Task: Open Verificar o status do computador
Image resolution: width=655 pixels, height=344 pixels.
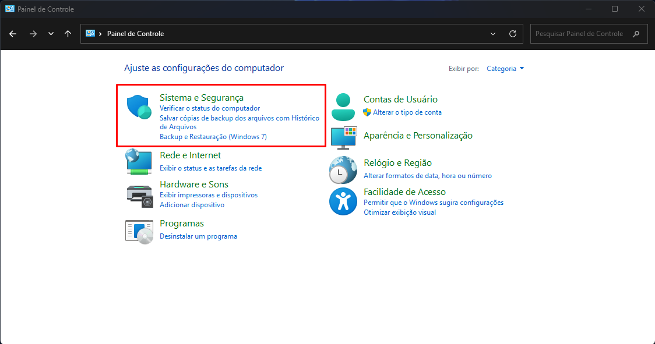Action: (x=210, y=108)
